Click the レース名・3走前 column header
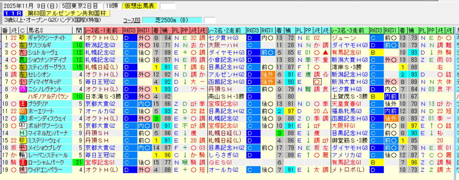 pyautogui.click(x=350, y=30)
